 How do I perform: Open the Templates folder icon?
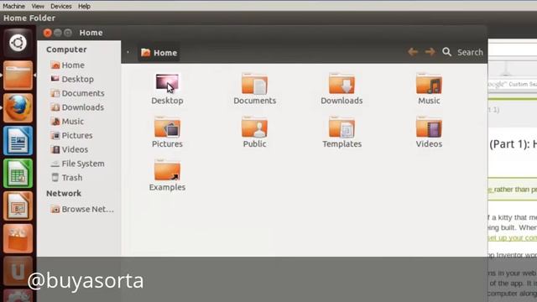341,127
